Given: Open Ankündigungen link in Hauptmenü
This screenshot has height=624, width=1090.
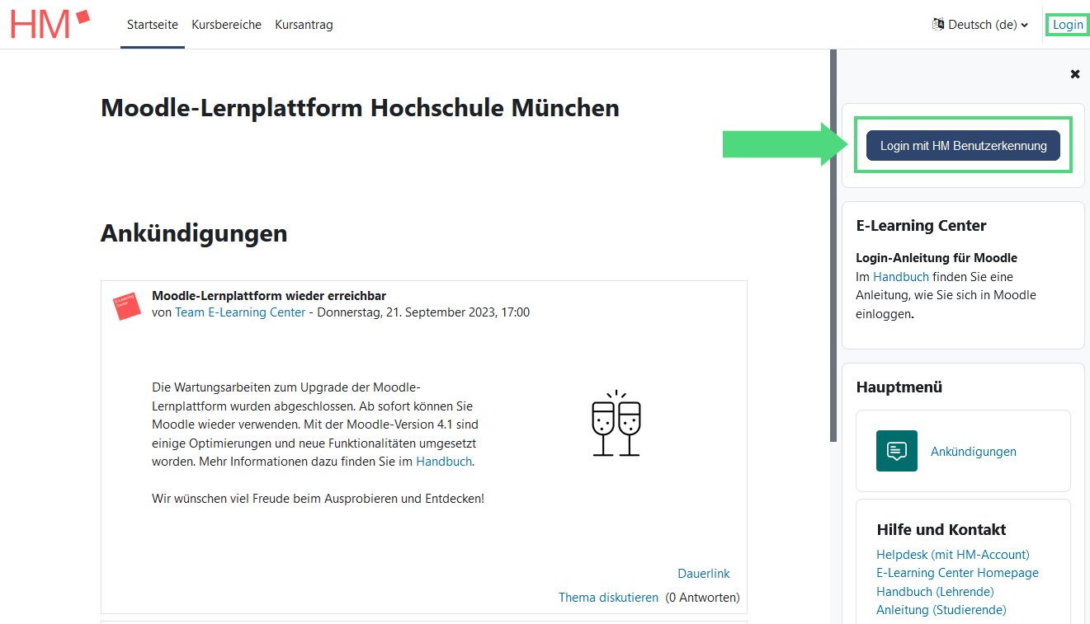Looking at the screenshot, I should (x=973, y=452).
